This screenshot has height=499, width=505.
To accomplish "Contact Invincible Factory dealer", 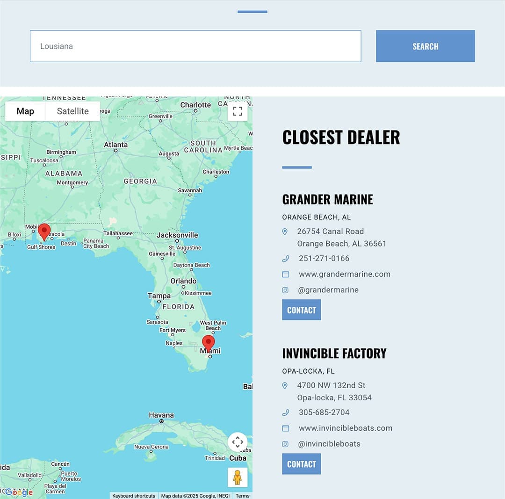I will [302, 464].
